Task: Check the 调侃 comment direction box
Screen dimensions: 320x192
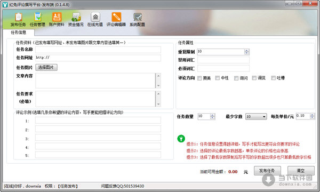Action: [254, 78]
